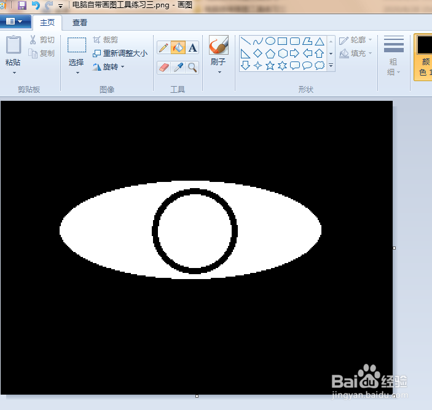Expand the 选择 selection options arrow

pos(77,73)
